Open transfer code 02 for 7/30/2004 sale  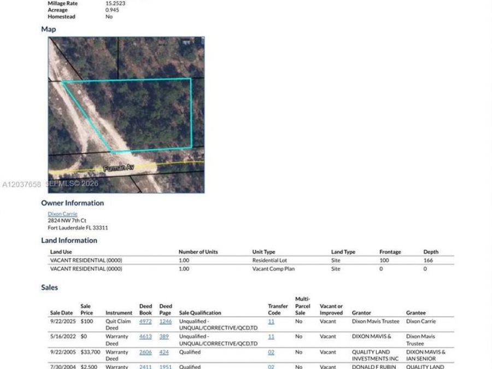coord(271,366)
